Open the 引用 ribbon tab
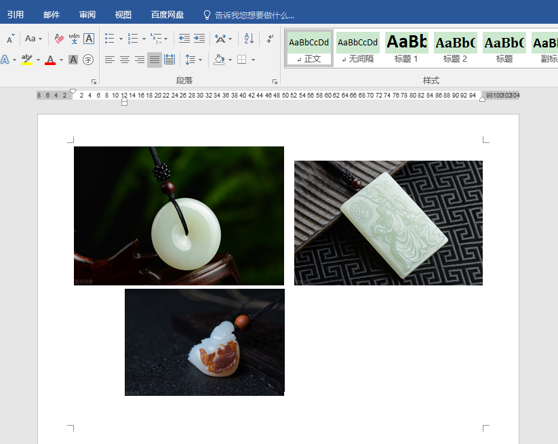Image resolution: width=558 pixels, height=444 pixels. 16,15
